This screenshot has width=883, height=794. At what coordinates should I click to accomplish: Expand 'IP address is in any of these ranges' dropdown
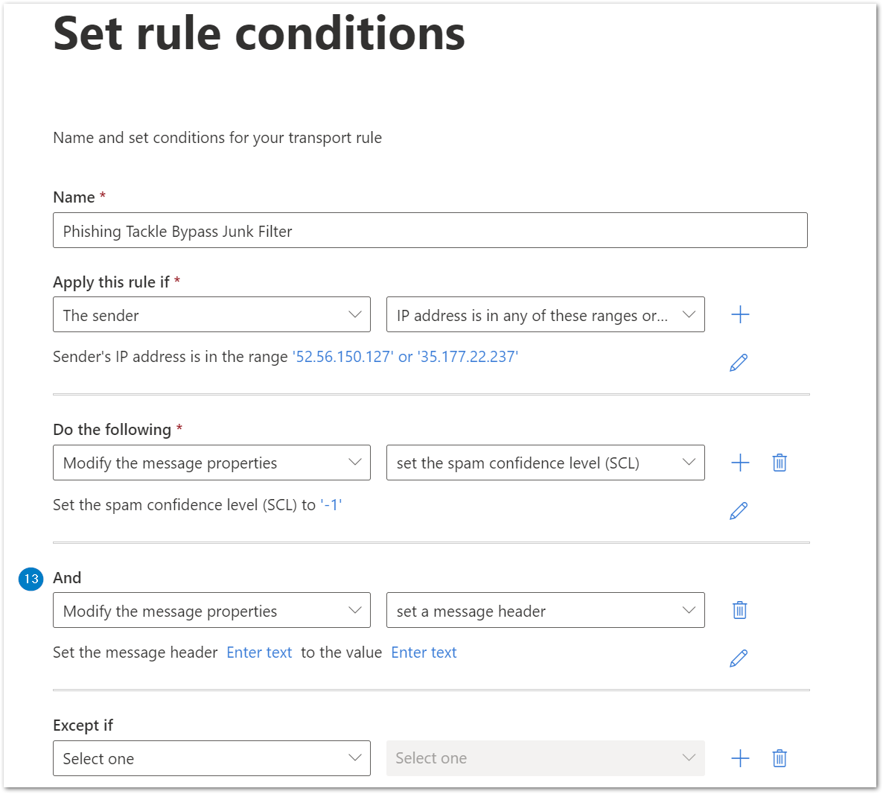point(545,314)
